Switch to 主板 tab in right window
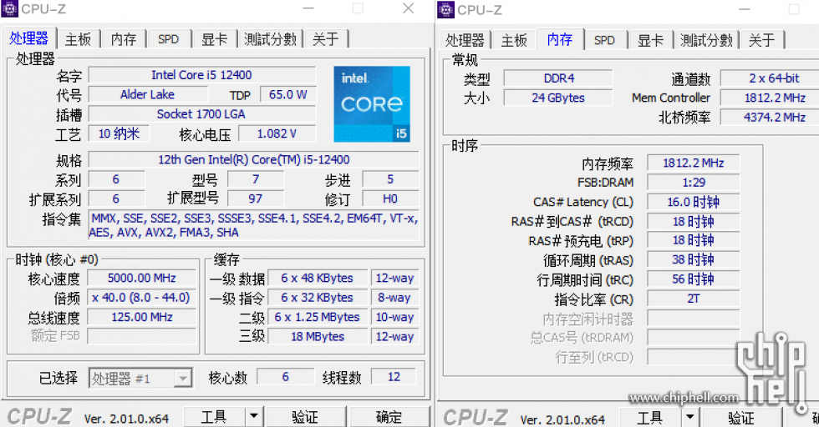This screenshot has width=819, height=427. pos(514,40)
